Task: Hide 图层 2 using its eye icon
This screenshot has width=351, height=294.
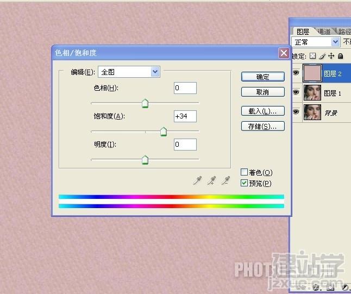Action: pyautogui.click(x=296, y=73)
